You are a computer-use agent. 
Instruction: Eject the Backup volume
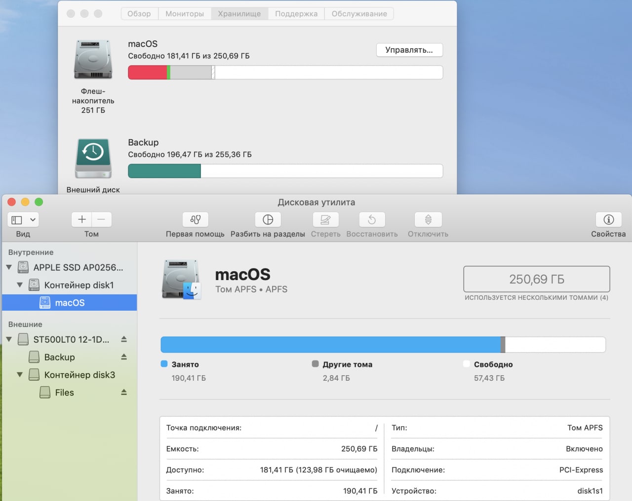pos(124,357)
